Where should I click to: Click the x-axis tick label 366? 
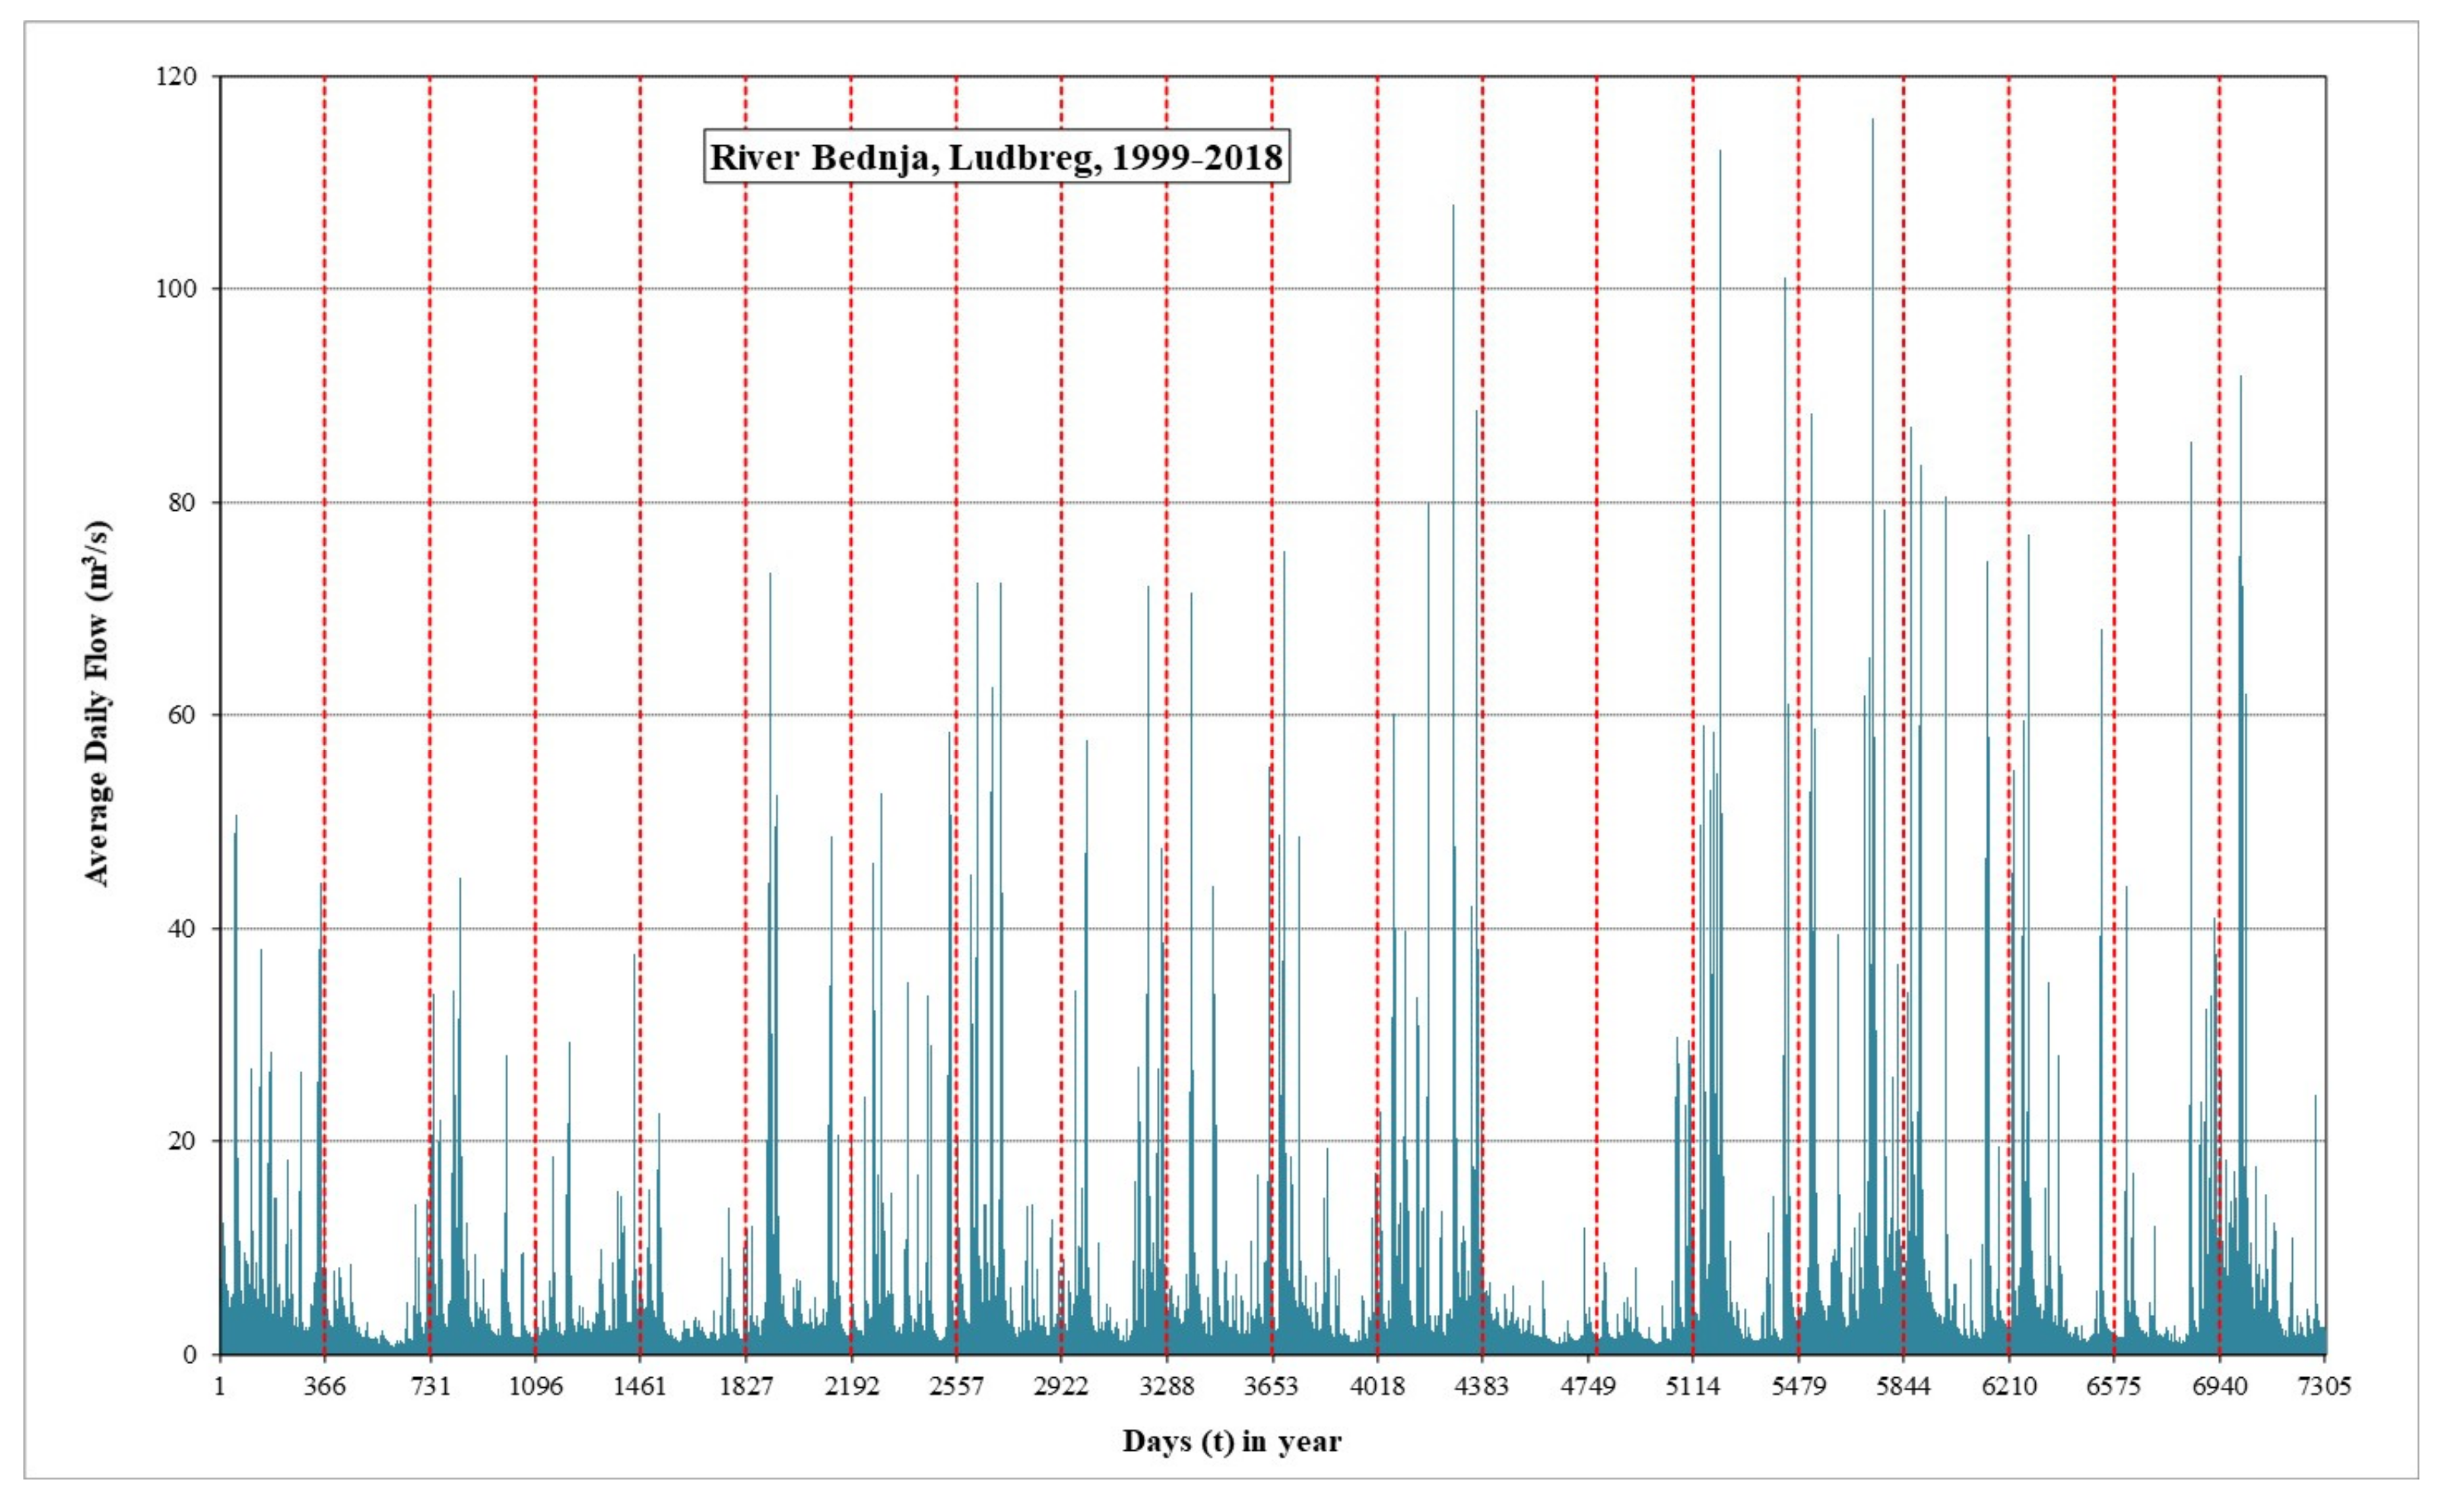[x=324, y=1386]
